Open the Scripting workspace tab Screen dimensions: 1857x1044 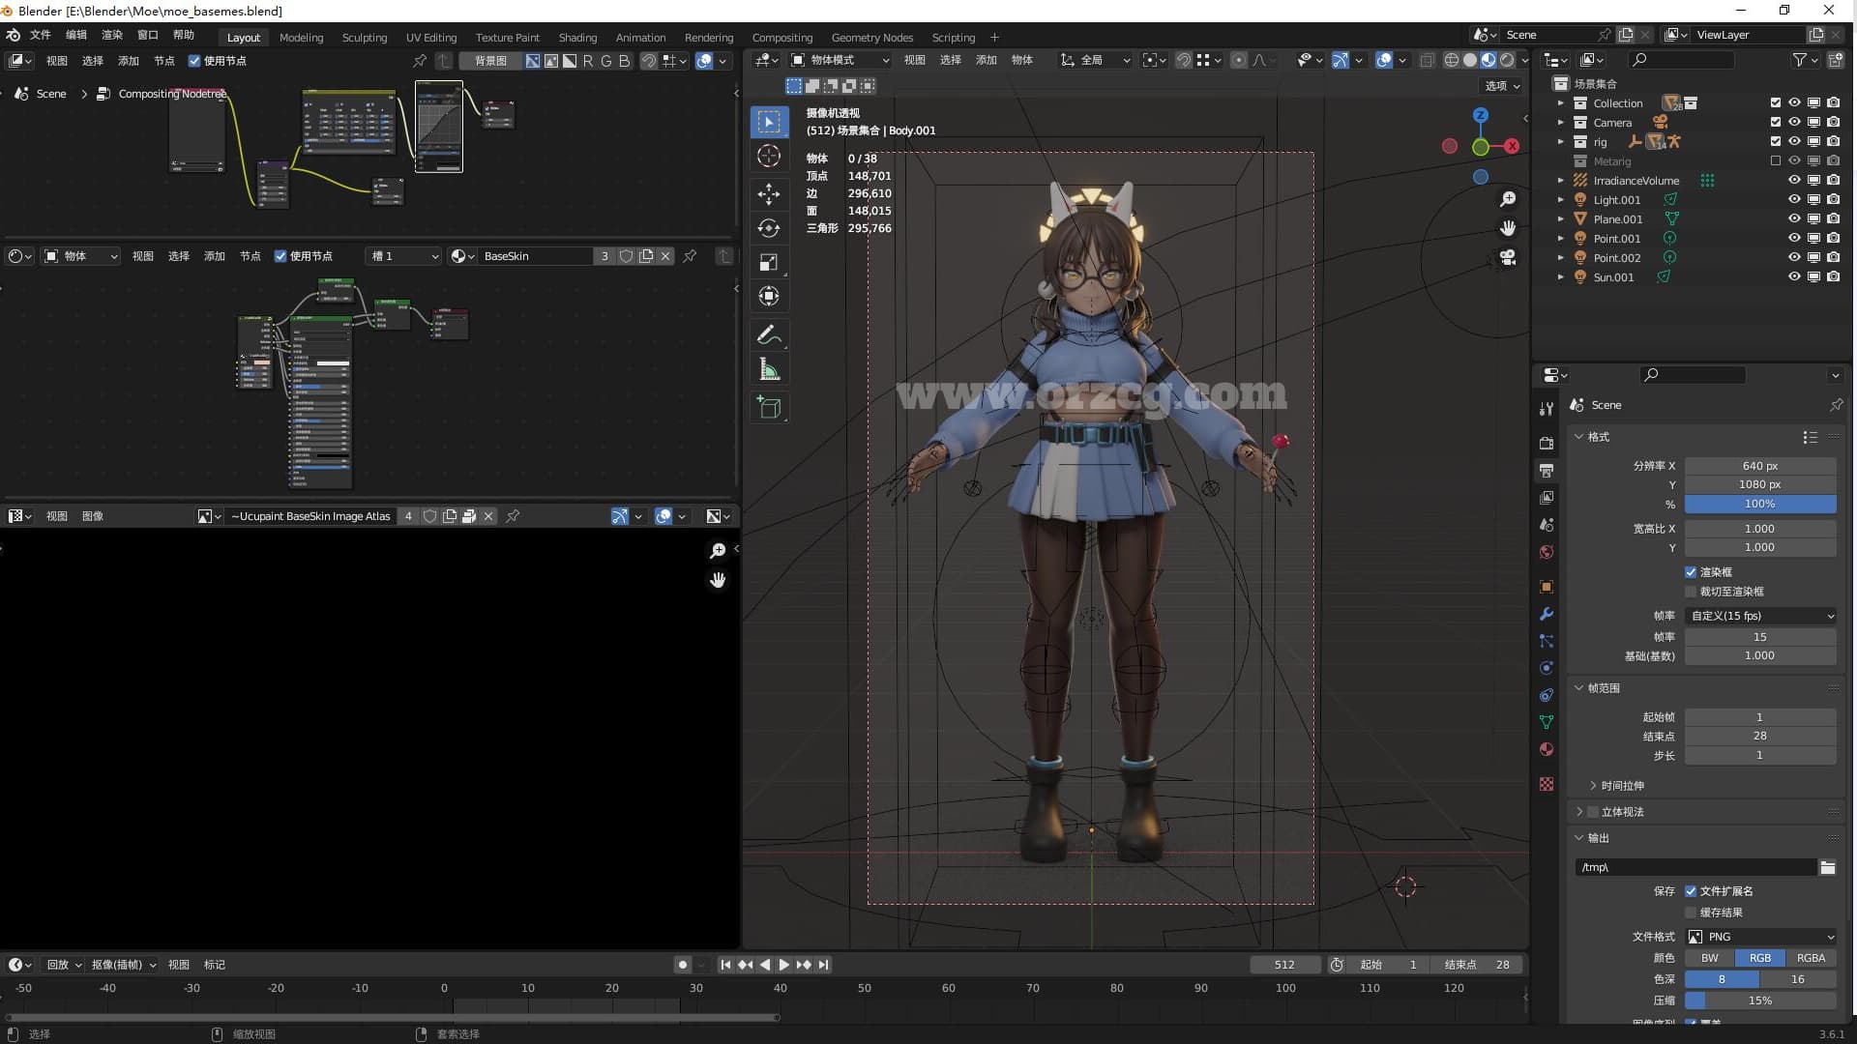click(x=953, y=38)
